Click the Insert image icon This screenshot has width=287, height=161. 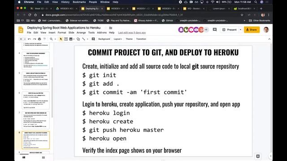(71, 39)
